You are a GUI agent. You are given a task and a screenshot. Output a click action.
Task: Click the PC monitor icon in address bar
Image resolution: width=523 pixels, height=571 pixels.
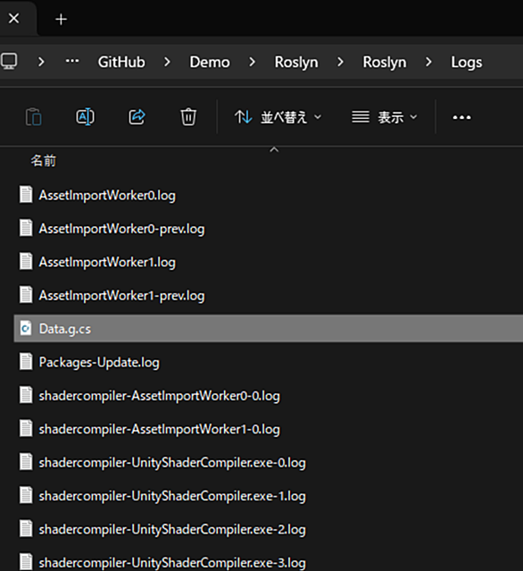pos(9,61)
